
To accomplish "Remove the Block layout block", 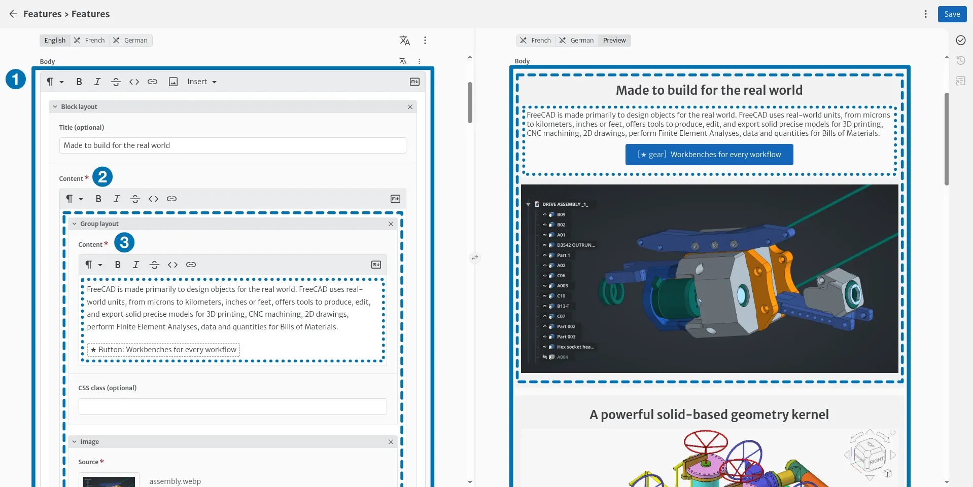I will pyautogui.click(x=410, y=107).
